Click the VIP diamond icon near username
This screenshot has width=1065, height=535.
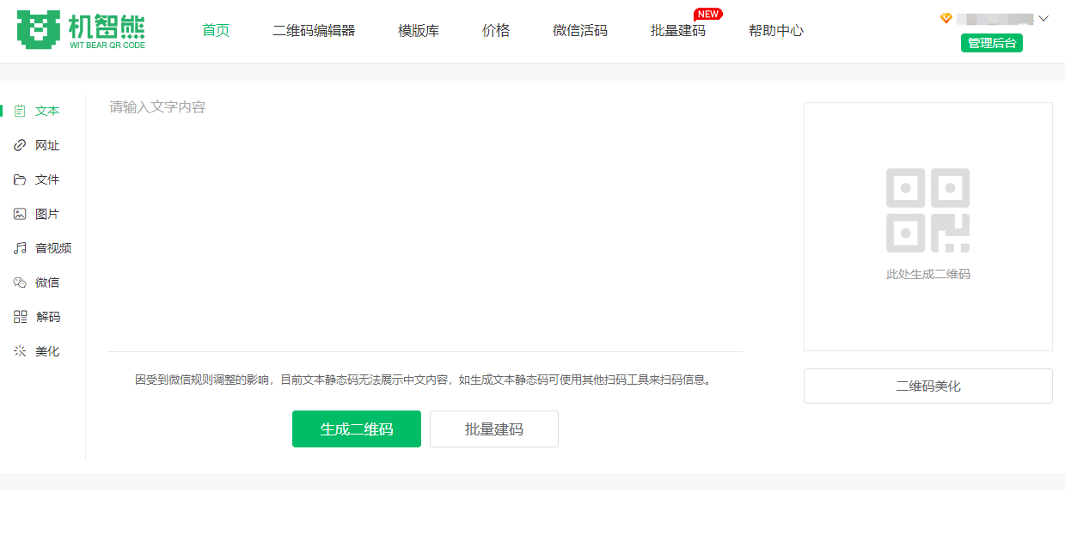(946, 18)
